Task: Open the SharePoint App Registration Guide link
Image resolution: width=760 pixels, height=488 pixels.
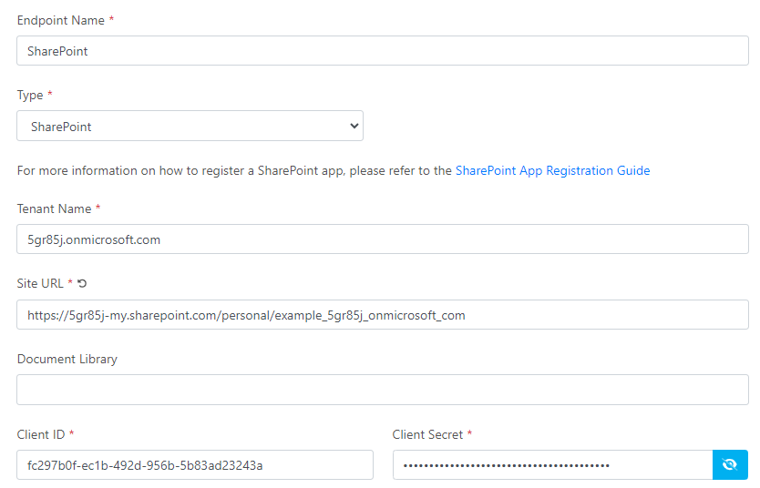Action: [552, 170]
